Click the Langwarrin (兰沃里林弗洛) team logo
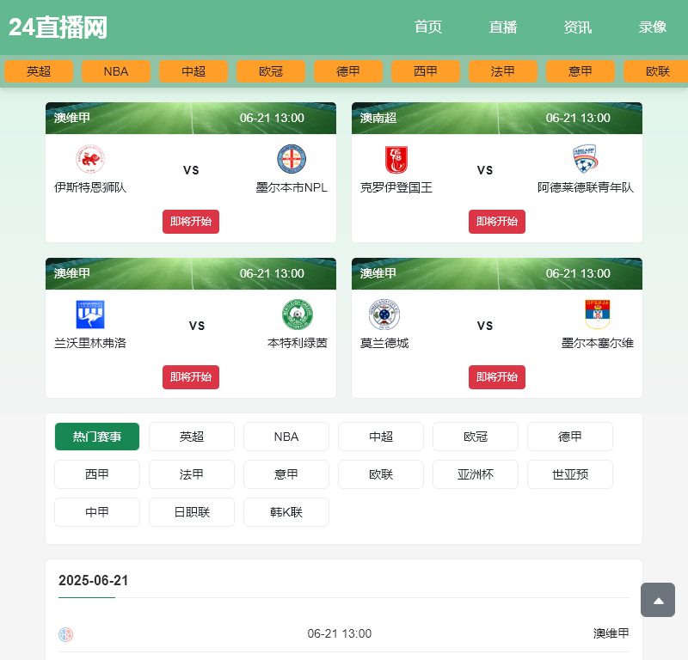688x660 pixels. click(x=90, y=315)
